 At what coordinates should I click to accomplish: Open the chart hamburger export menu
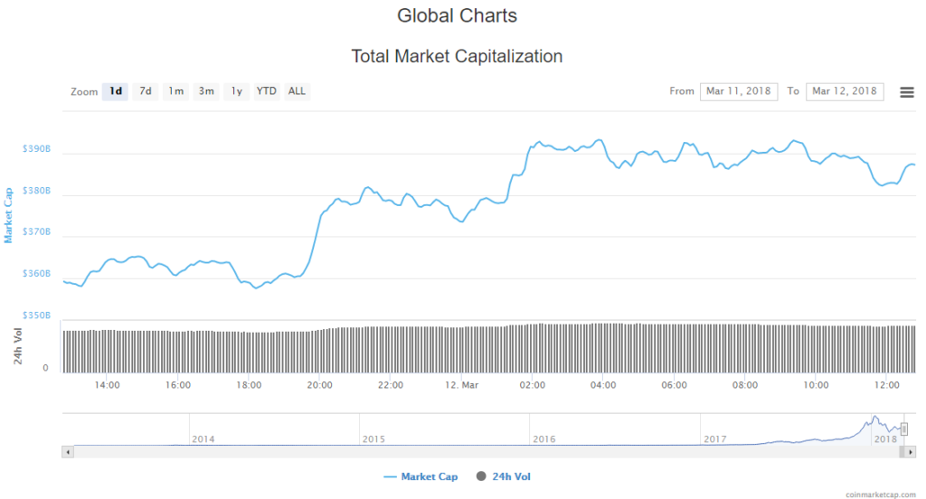(x=906, y=91)
